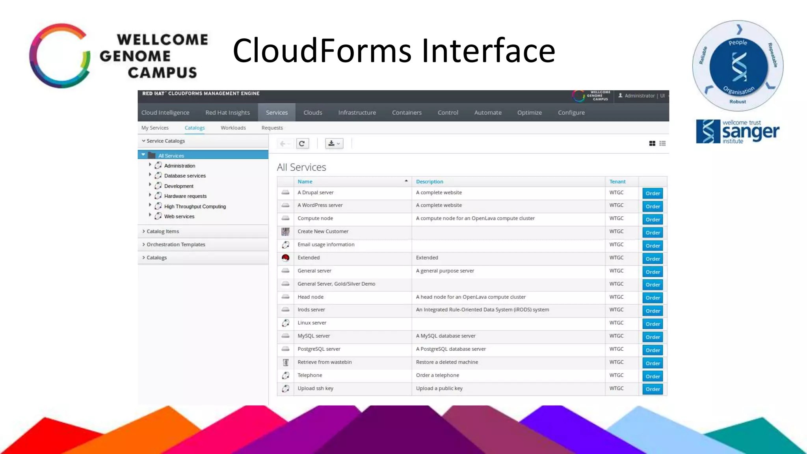Open the Control menu
This screenshot has height=454, width=807.
pos(448,112)
